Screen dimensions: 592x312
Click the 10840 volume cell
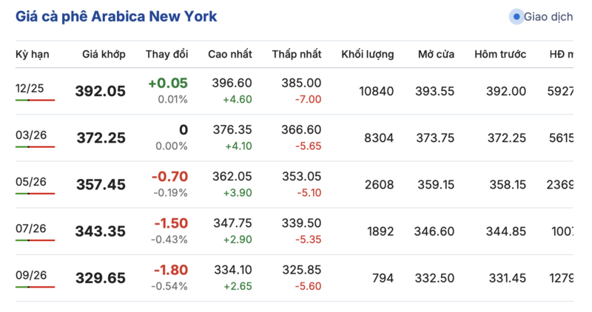click(x=376, y=91)
